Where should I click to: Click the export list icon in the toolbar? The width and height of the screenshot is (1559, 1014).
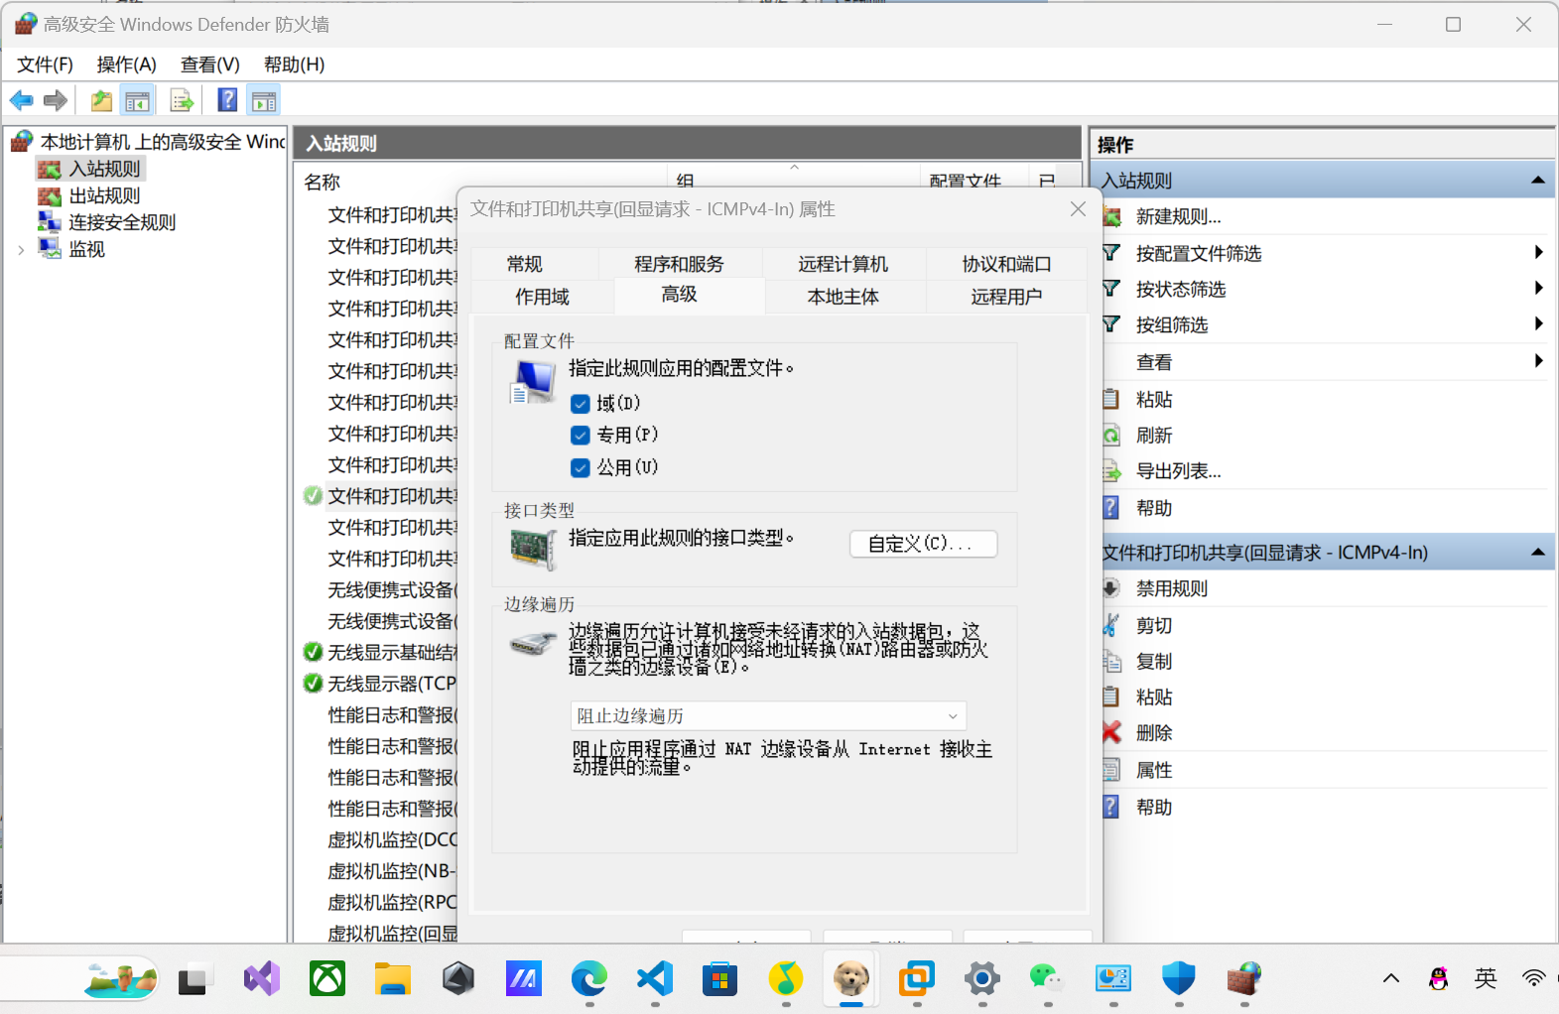click(182, 100)
